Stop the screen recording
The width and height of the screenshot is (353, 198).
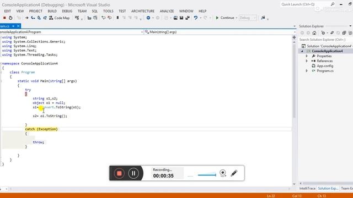point(119,173)
